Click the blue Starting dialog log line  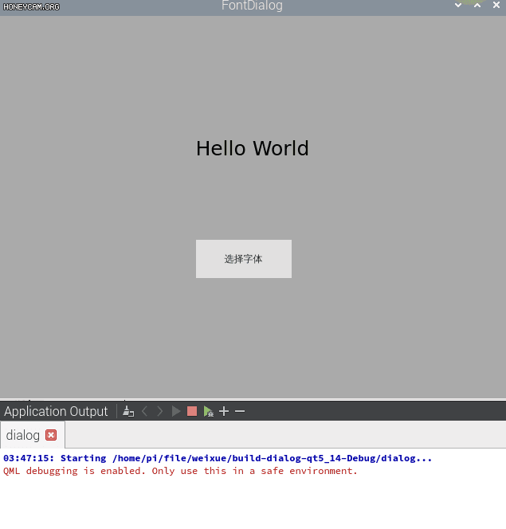(218, 458)
